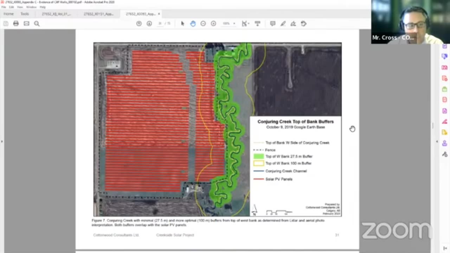Open the File menu
Screen dimensions: 450x253
click(x=4, y=7)
